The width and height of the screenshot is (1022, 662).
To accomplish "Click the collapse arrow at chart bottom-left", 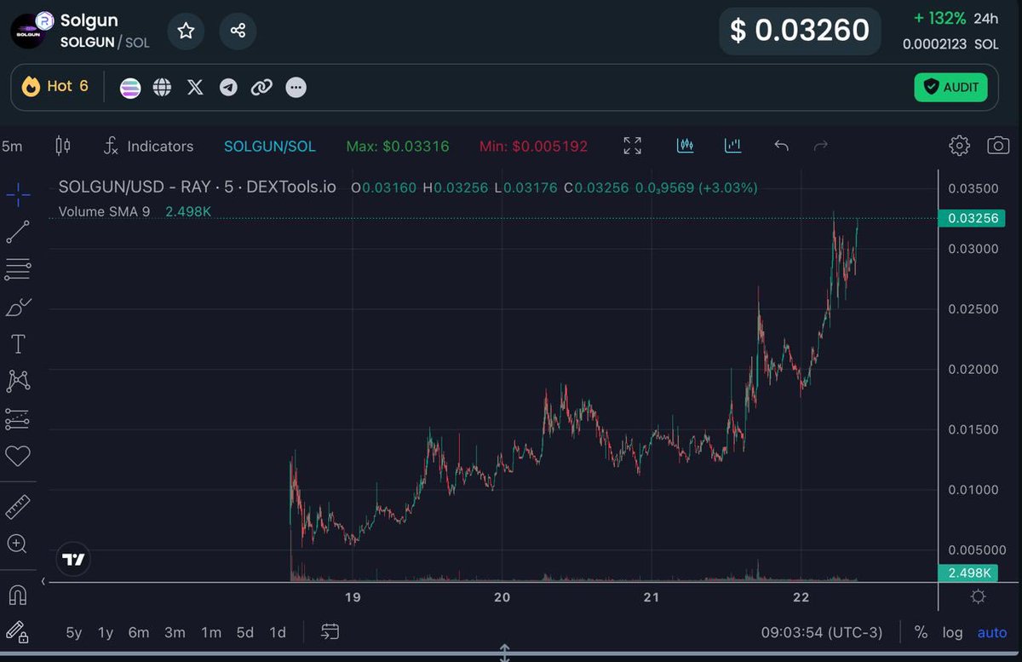I will tap(43, 582).
